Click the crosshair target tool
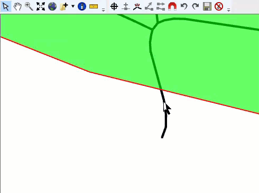This screenshot has height=193, width=259. (x=114, y=7)
